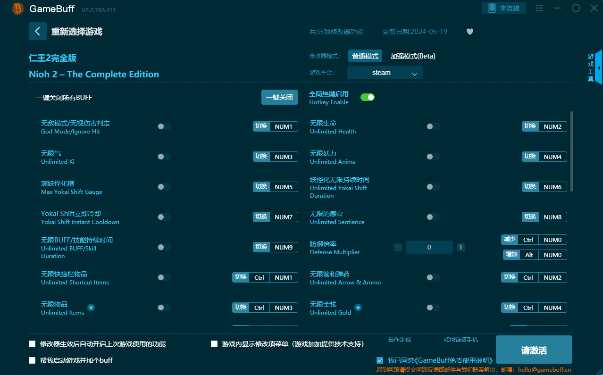Disable the global Hotkey Enable switch

pyautogui.click(x=368, y=97)
